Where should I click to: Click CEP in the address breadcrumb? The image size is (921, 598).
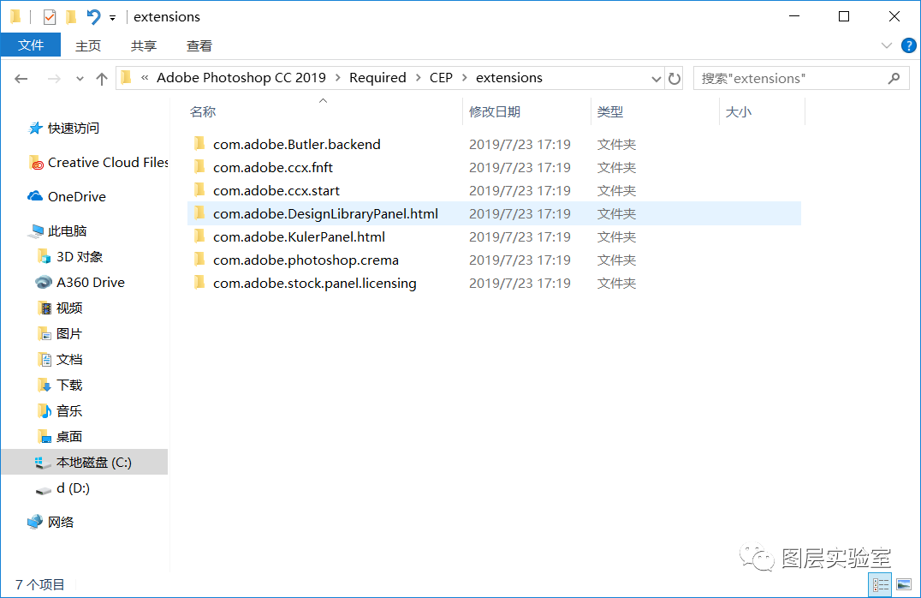(441, 78)
